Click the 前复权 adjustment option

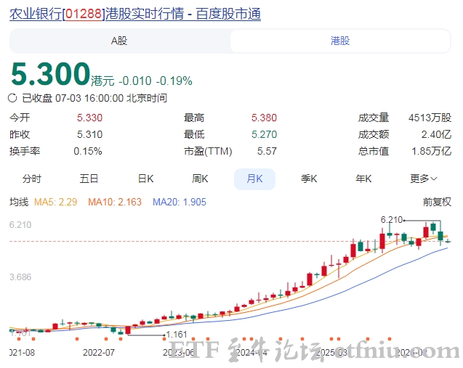point(437,202)
